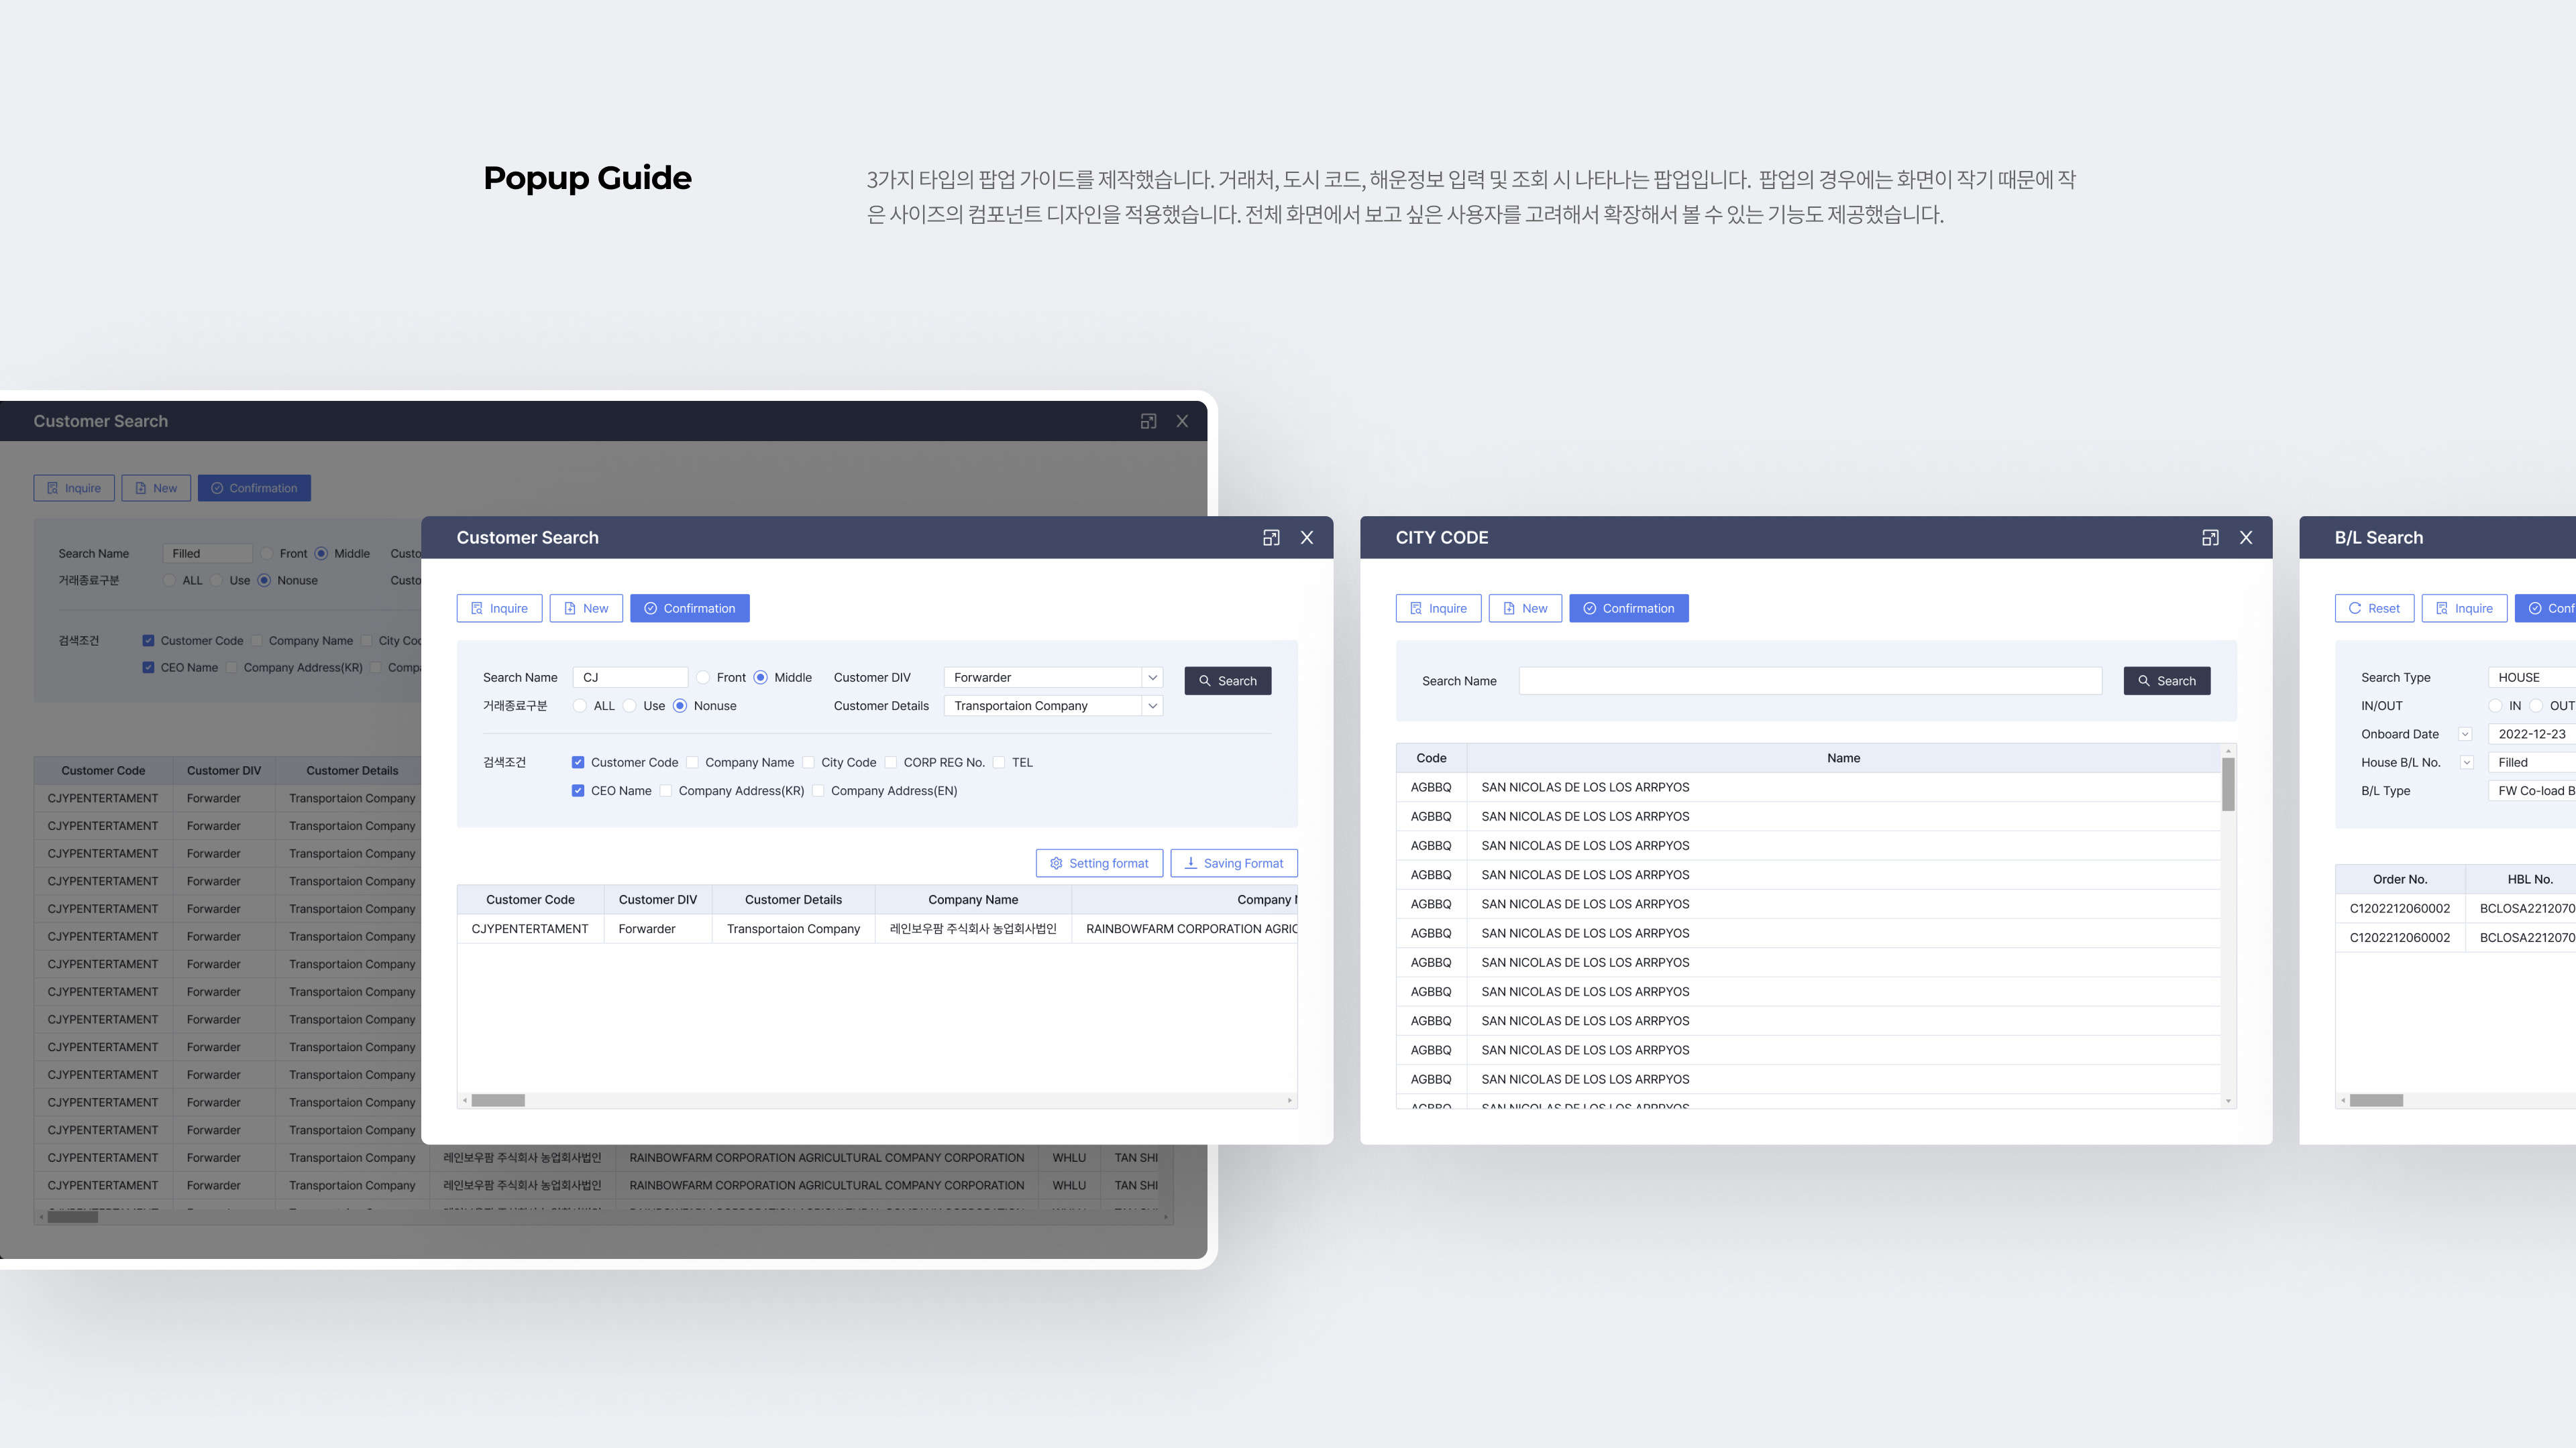Select the ALL radio in the front popup

pyautogui.click(x=580, y=705)
